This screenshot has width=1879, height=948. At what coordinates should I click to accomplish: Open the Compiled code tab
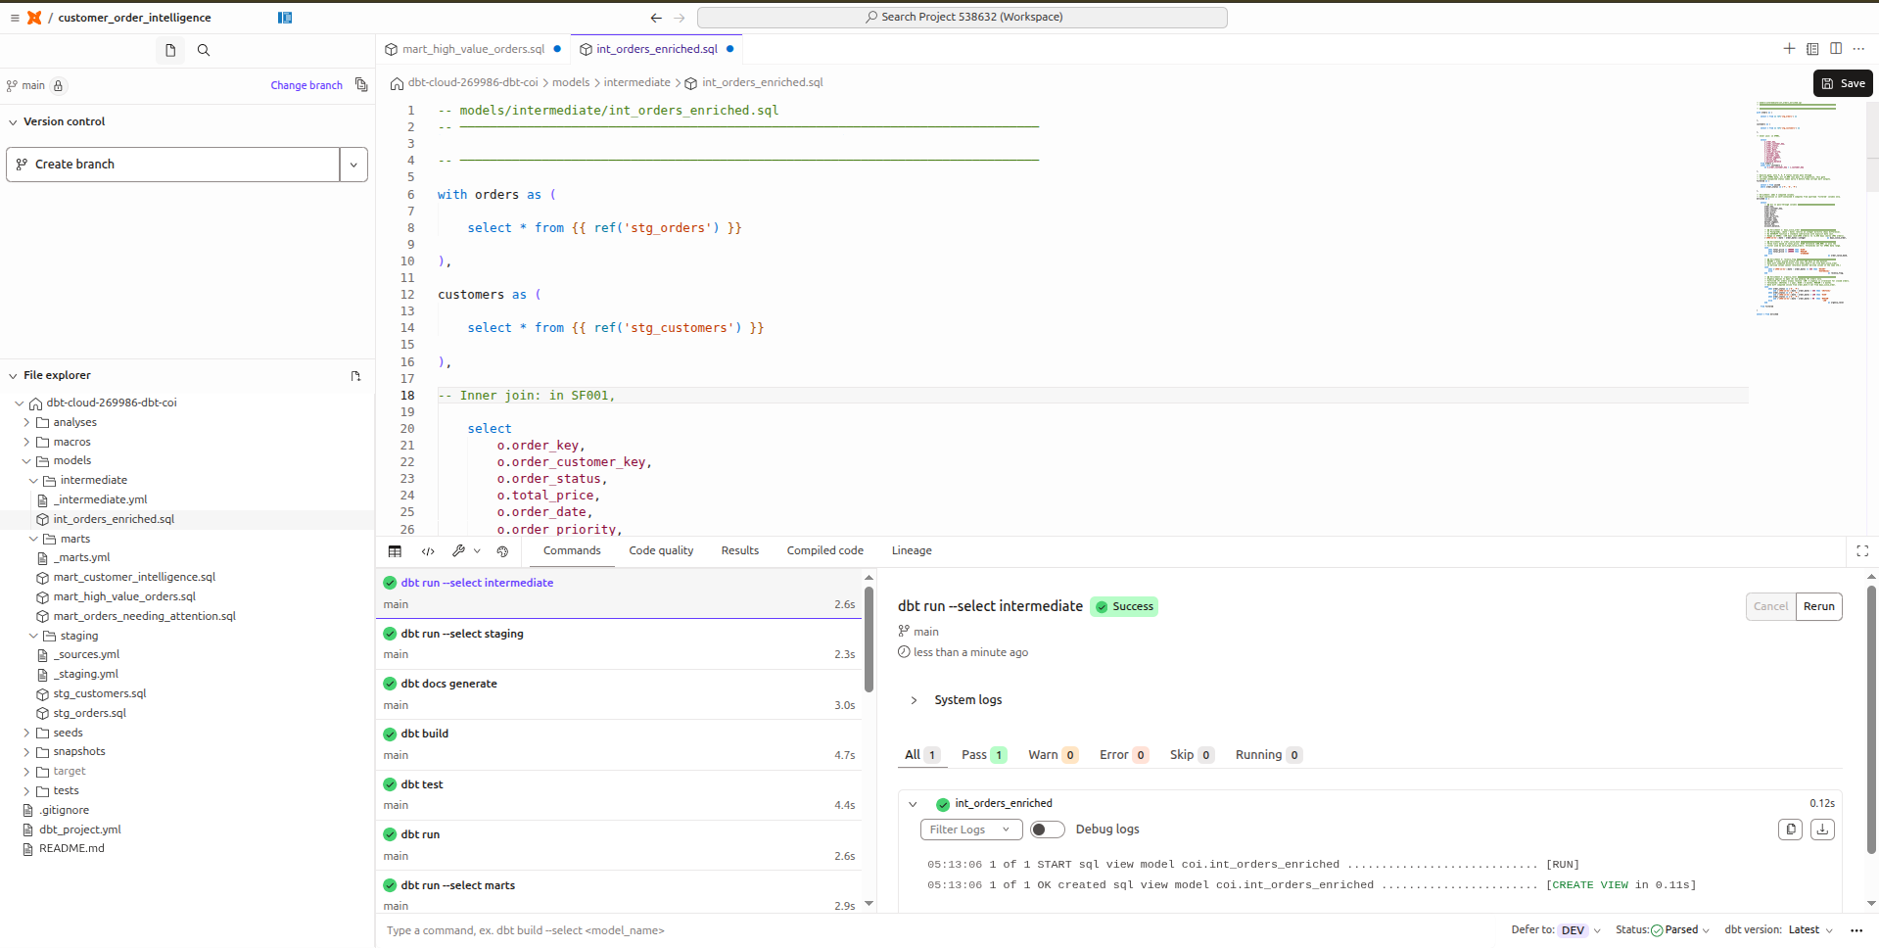click(x=825, y=551)
